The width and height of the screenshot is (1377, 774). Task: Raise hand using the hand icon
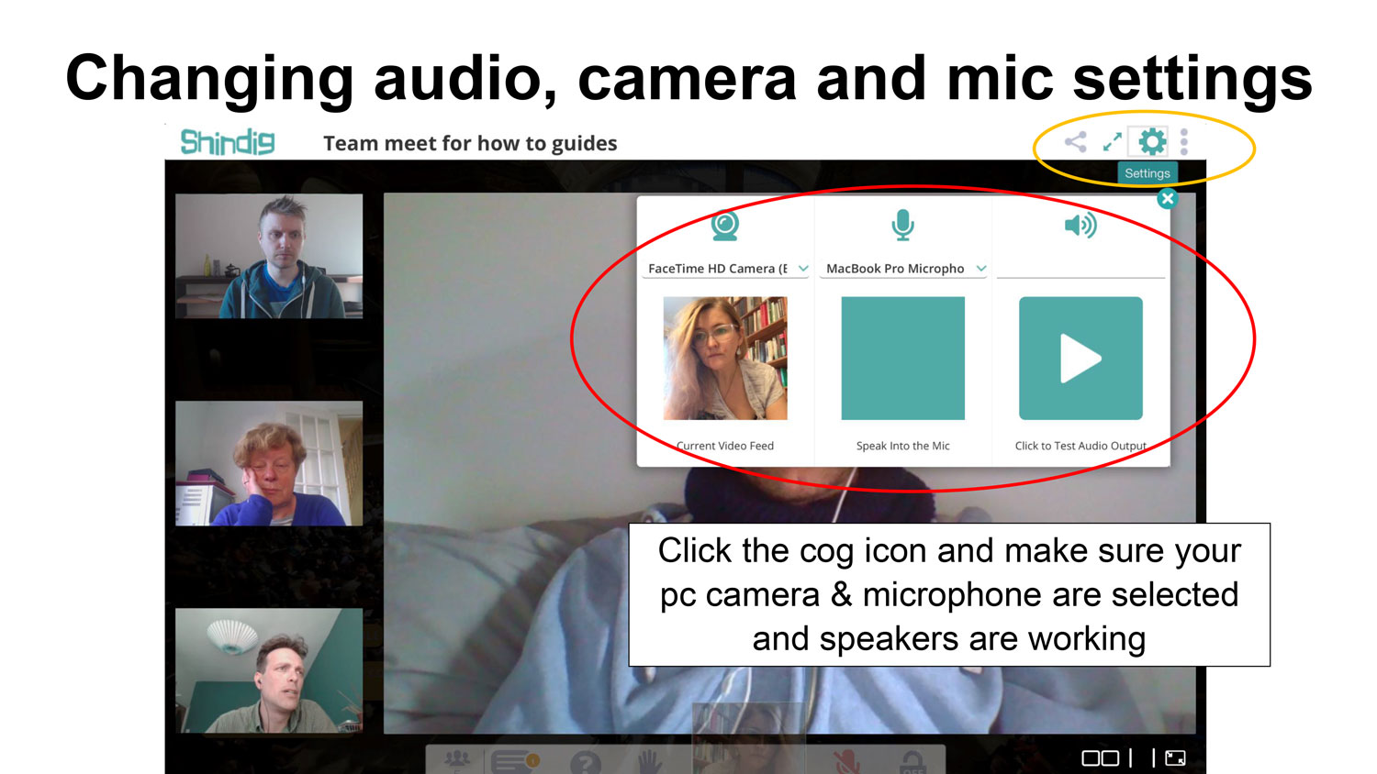[650, 761]
